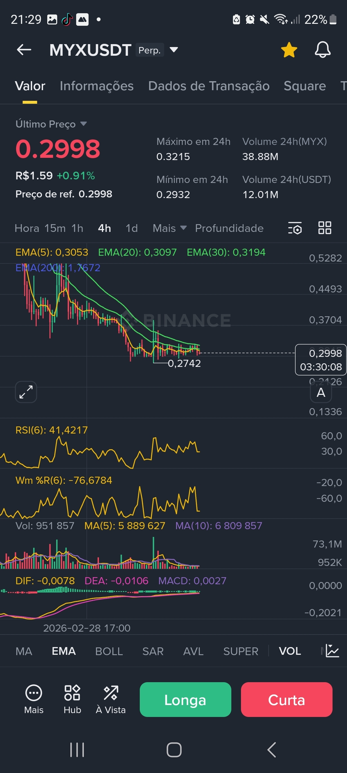Expand Último Preço dropdown
This screenshot has width=347, height=773.
[x=51, y=124]
